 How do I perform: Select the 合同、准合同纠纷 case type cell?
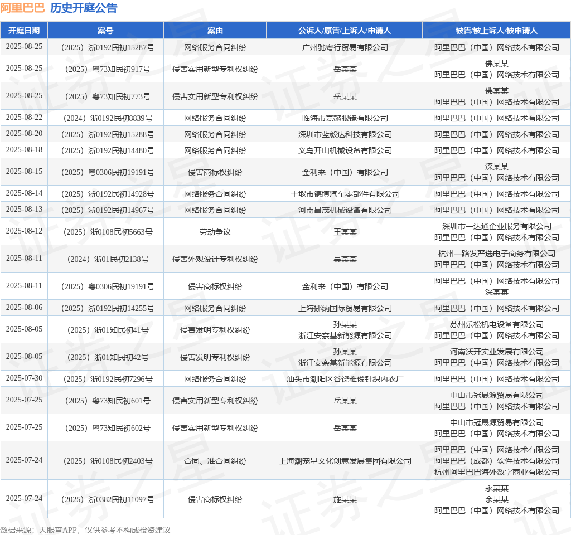(215, 461)
